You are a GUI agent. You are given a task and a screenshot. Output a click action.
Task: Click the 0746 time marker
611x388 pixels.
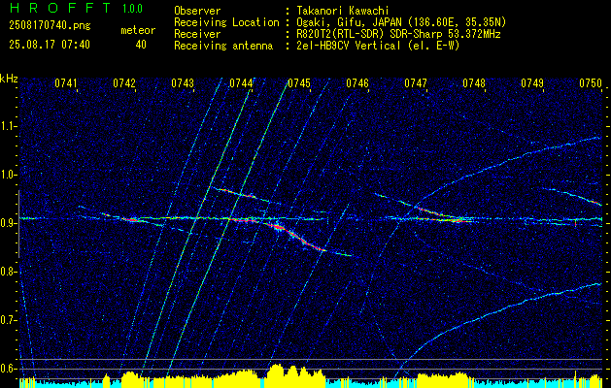point(357,83)
